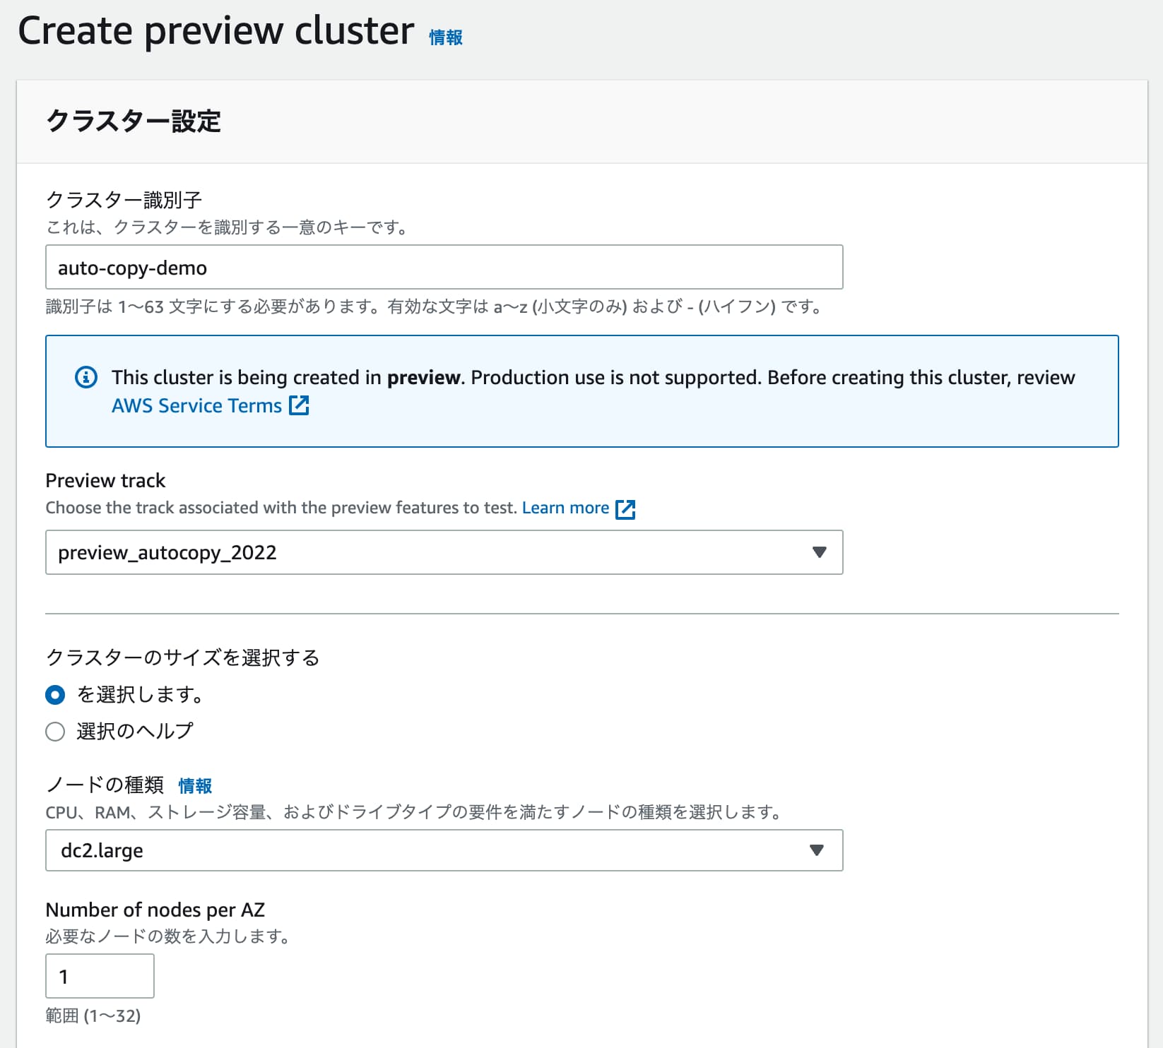This screenshot has height=1048, width=1163.
Task: Click the external link icon beside Learn more
Action: tap(626, 508)
